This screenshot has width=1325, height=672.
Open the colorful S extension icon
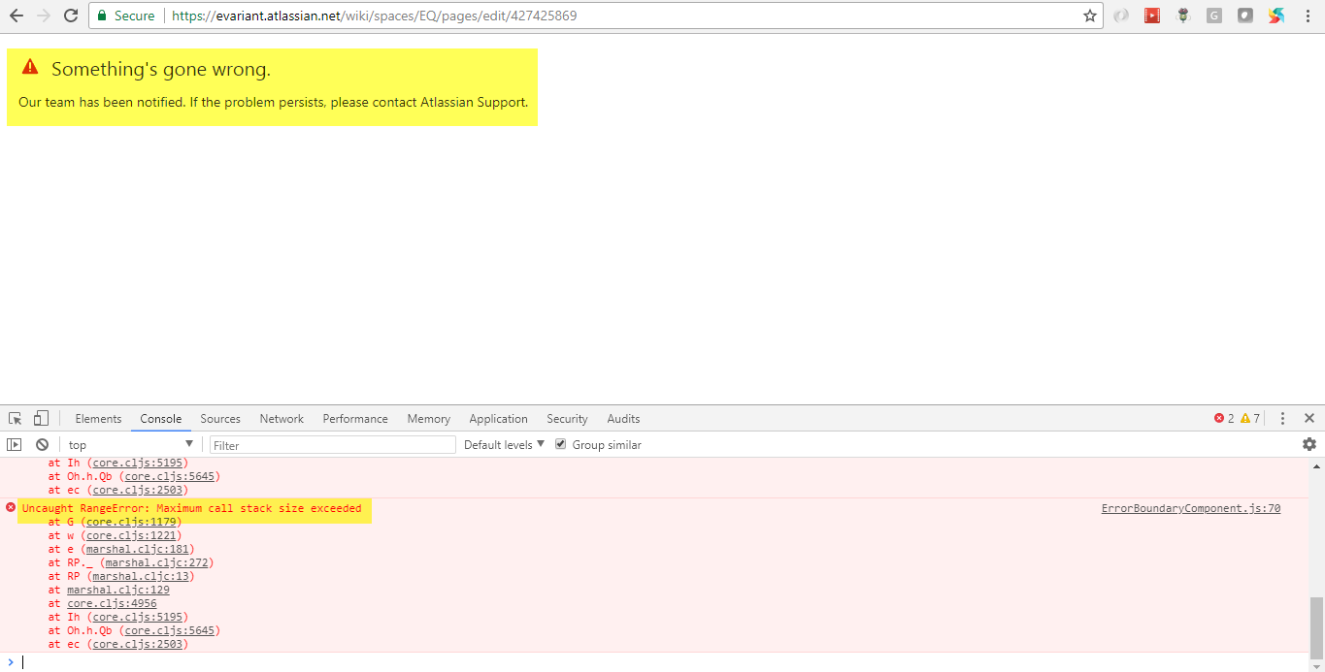point(1276,16)
